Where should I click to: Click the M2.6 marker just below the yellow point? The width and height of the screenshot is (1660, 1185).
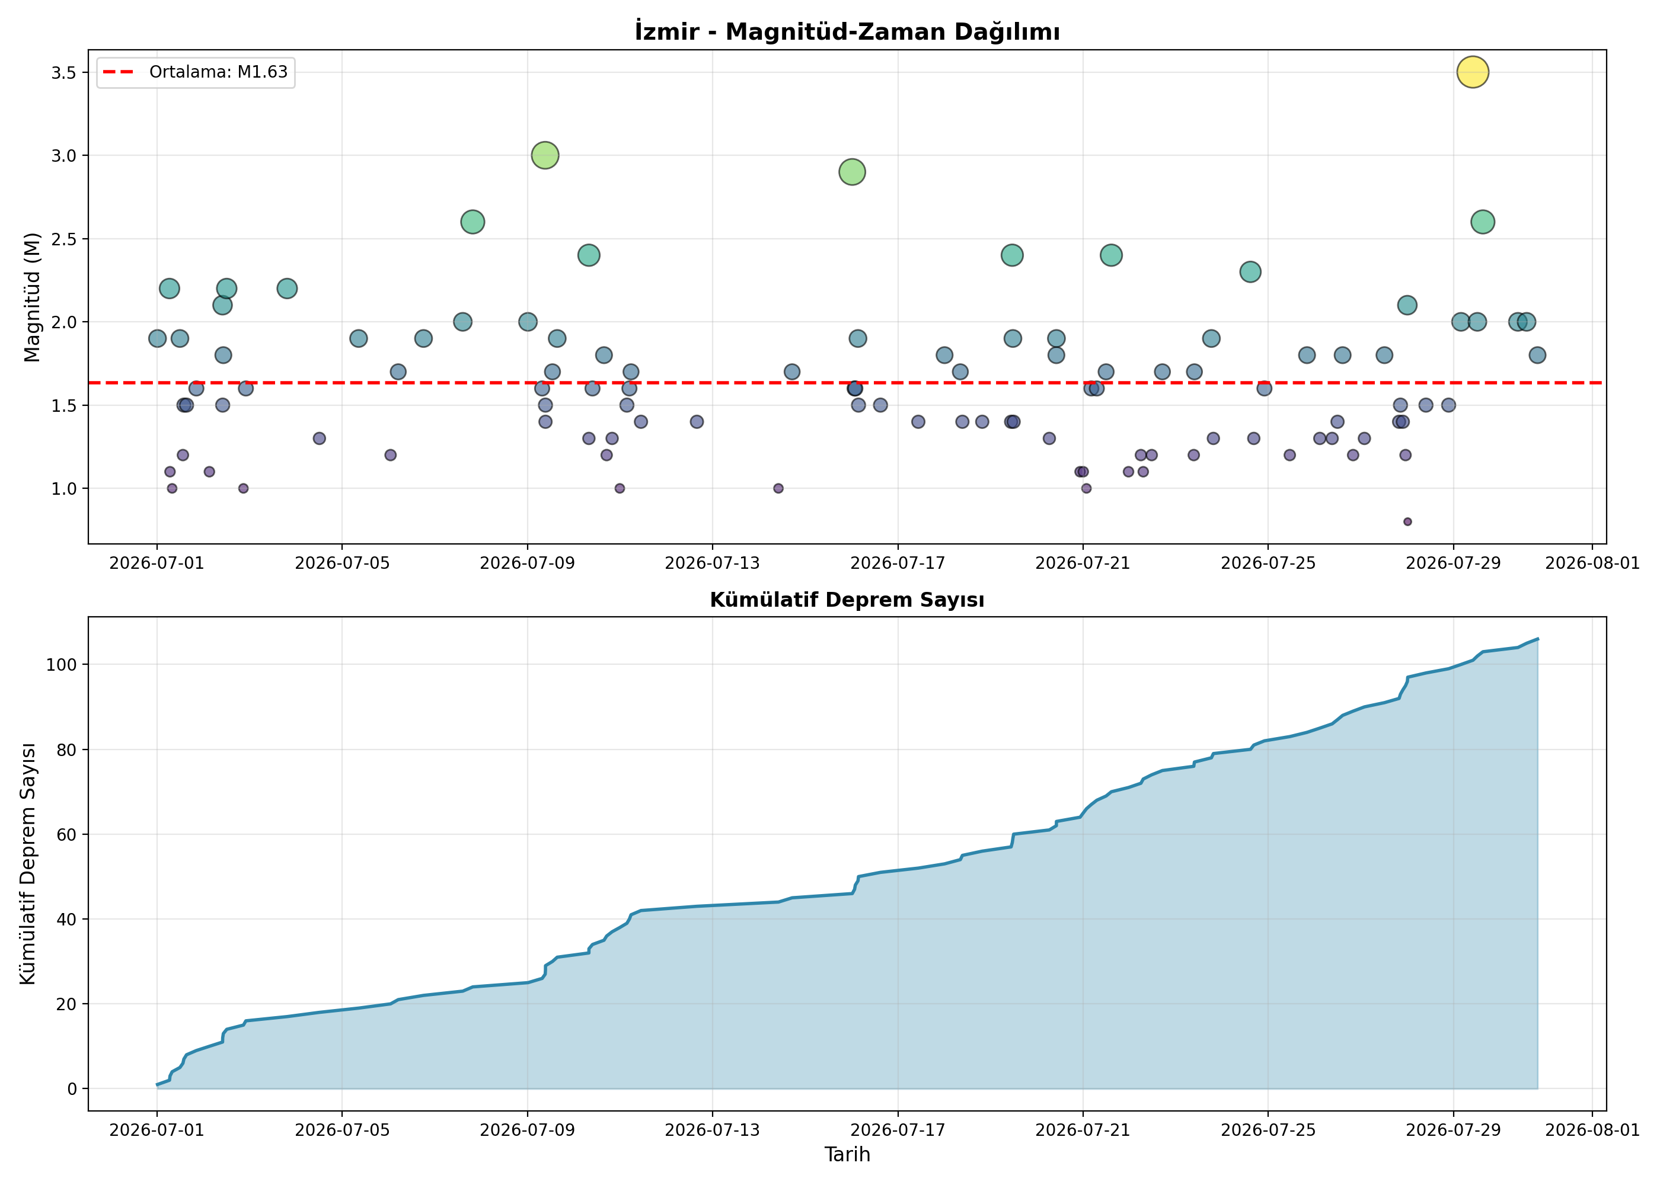click(1483, 222)
